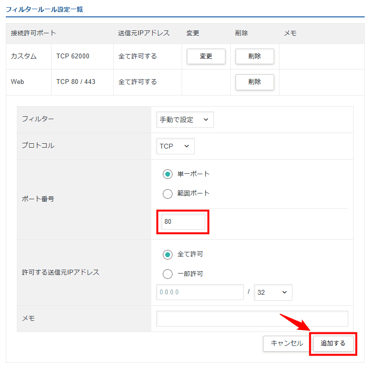This screenshot has width=370, height=371.
Task: Open the フィルター dropdown showing 手動で設定
Action: (x=185, y=120)
